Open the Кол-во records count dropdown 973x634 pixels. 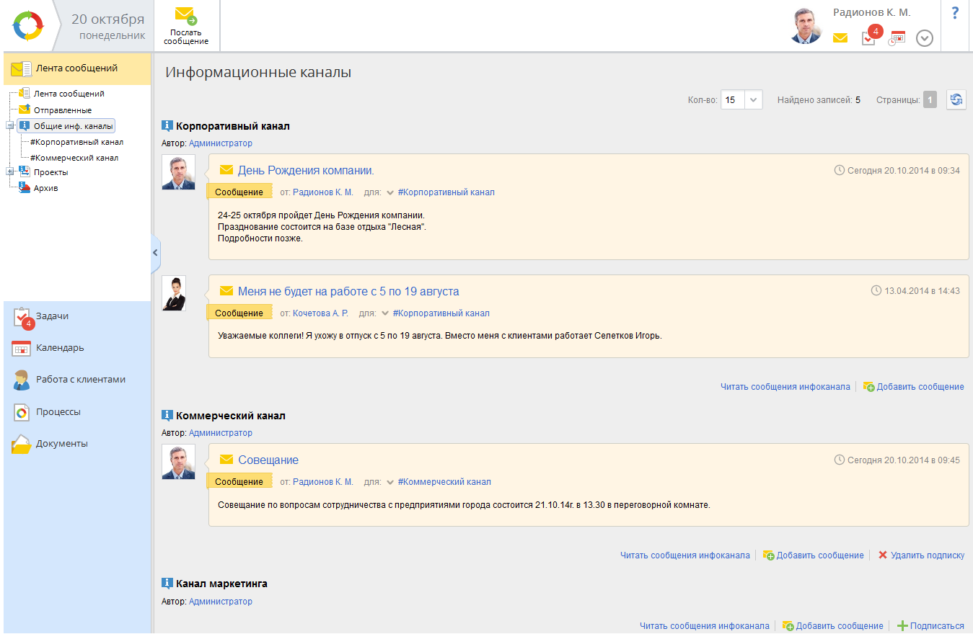click(x=753, y=100)
